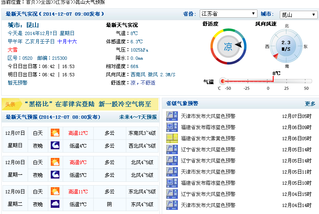This screenshot has width=319, height=214.
Task: Click the Dec 9 night overcast icon
Action: [x=55, y=204]
